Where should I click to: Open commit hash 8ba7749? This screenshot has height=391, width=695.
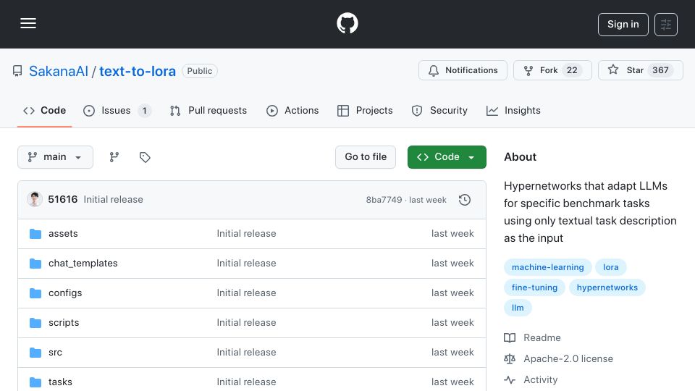pos(384,200)
